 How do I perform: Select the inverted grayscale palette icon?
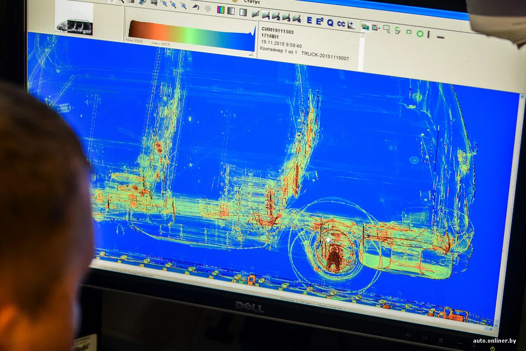[x=243, y=12]
